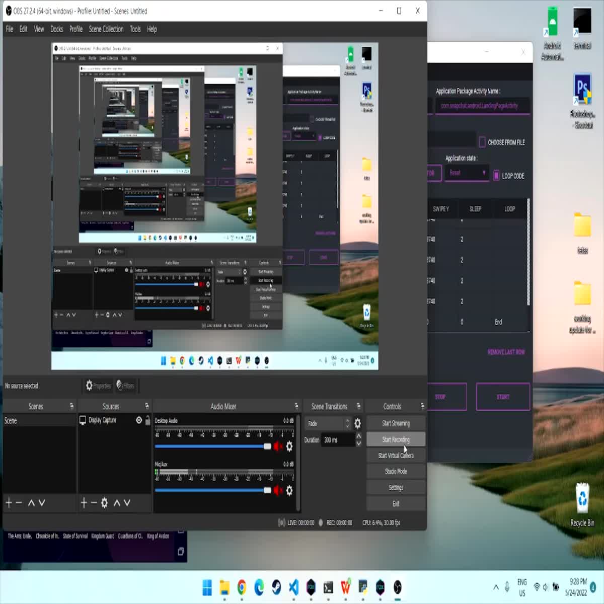Viewport: 604px width, 604px height.
Task: Move the selected source down
Action: pyautogui.click(x=127, y=502)
